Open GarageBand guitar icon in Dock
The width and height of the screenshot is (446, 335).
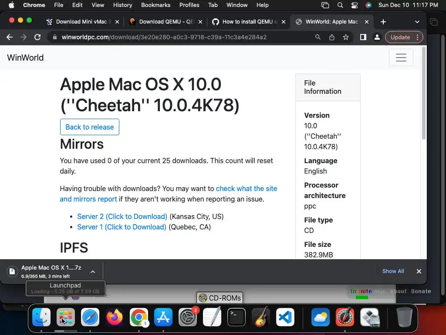click(x=261, y=317)
